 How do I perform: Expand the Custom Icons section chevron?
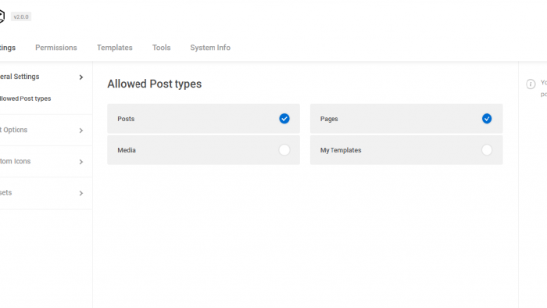(81, 162)
